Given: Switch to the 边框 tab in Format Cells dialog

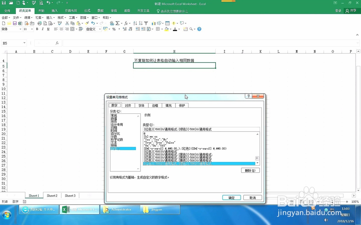Looking at the screenshot, I should point(155,105).
